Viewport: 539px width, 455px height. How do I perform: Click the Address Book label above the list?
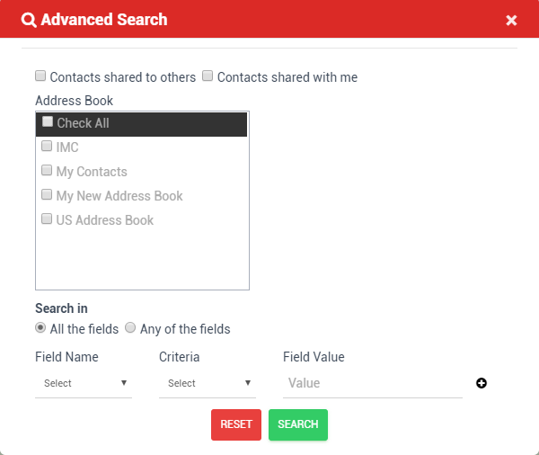(x=75, y=101)
